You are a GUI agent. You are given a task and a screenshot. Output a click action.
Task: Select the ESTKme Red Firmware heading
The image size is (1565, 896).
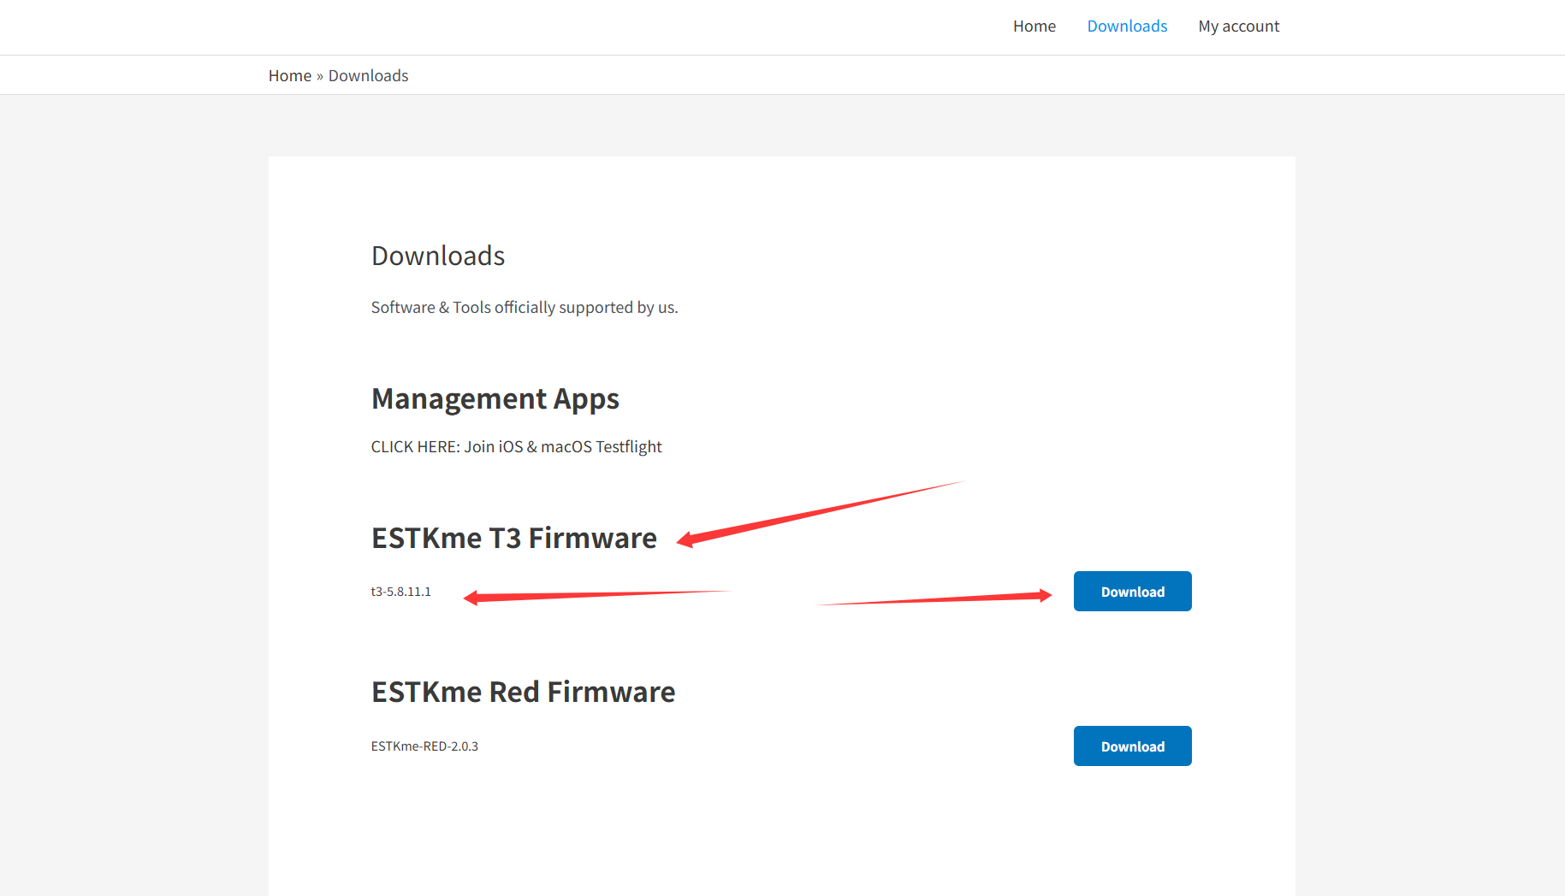pos(523,692)
